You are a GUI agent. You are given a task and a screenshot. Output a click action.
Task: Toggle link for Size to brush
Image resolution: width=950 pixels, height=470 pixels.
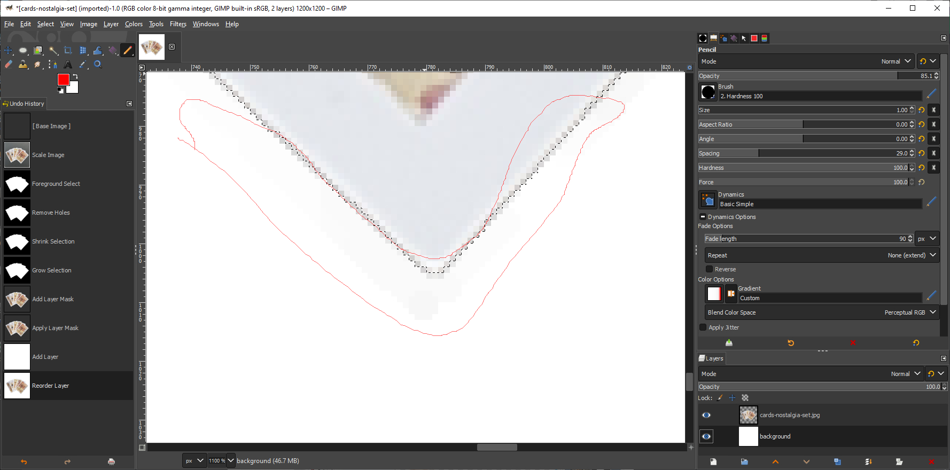point(934,110)
